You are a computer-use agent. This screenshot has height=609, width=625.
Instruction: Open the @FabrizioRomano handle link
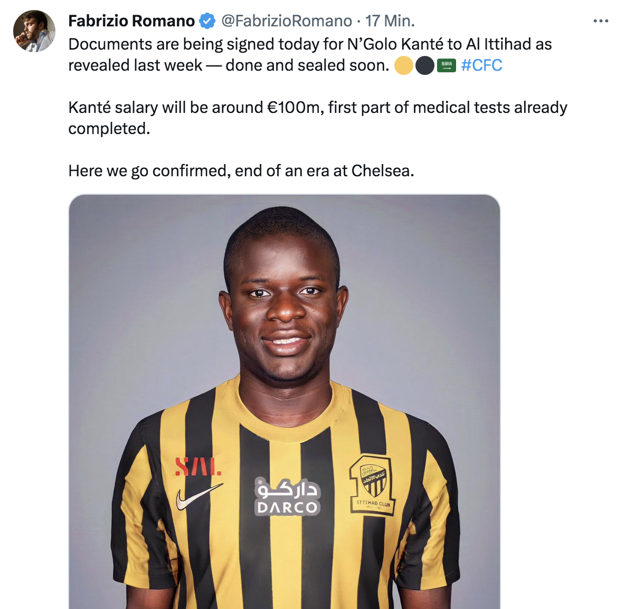tap(287, 21)
